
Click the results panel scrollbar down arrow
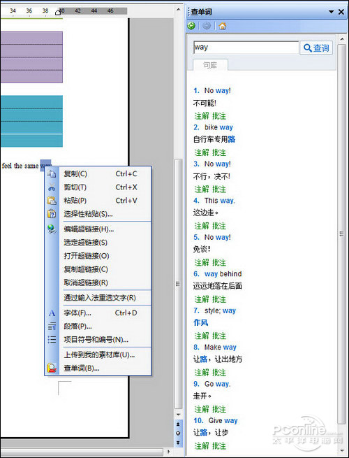[x=342, y=450]
